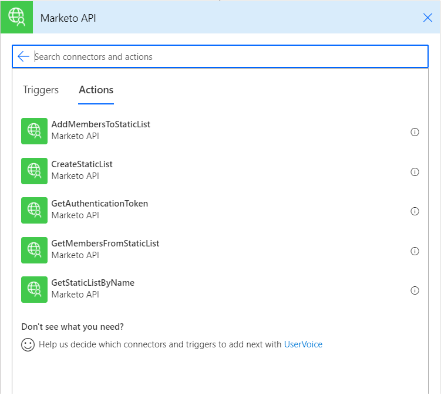
Task: Close the Marketo API panel
Action: [427, 18]
